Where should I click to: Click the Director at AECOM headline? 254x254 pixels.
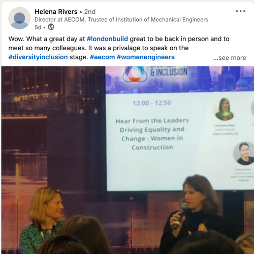pos(121,20)
